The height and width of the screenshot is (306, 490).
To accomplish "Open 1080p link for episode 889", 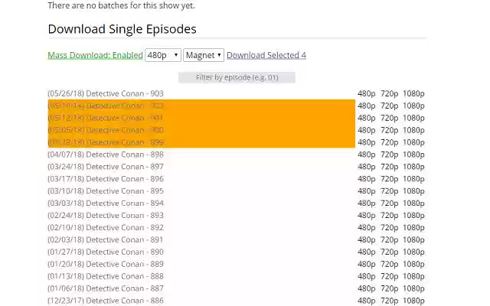I will (413, 264).
